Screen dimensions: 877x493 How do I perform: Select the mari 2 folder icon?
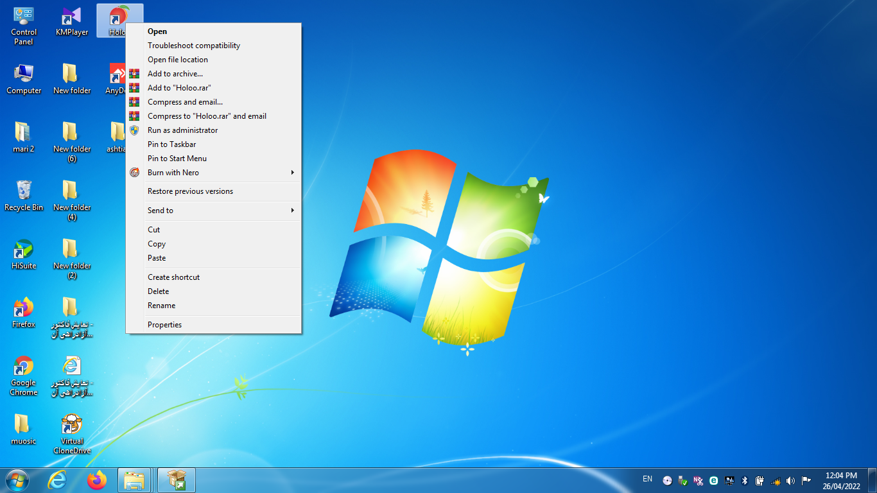coord(24,137)
